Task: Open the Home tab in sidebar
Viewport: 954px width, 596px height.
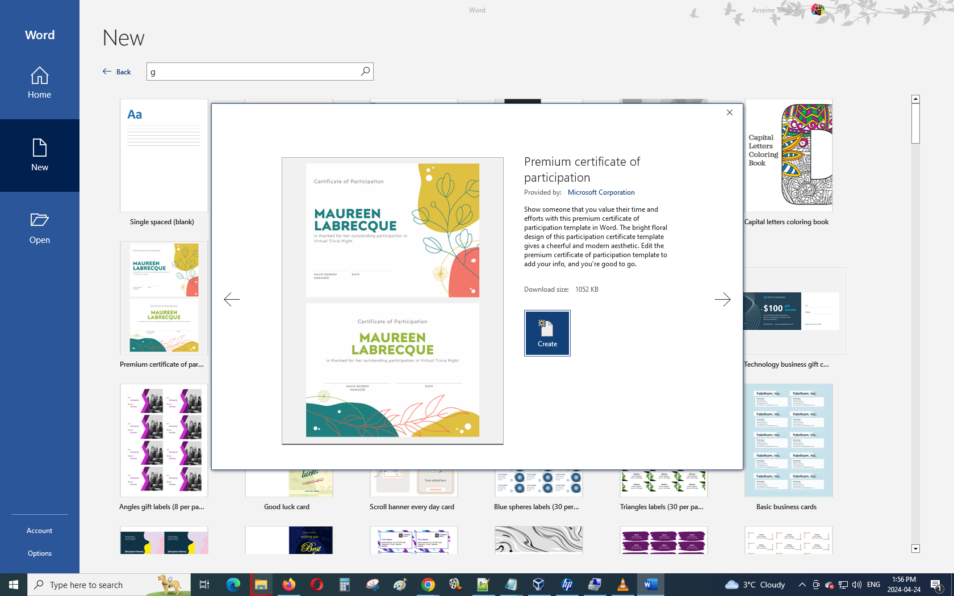Action: [40, 83]
